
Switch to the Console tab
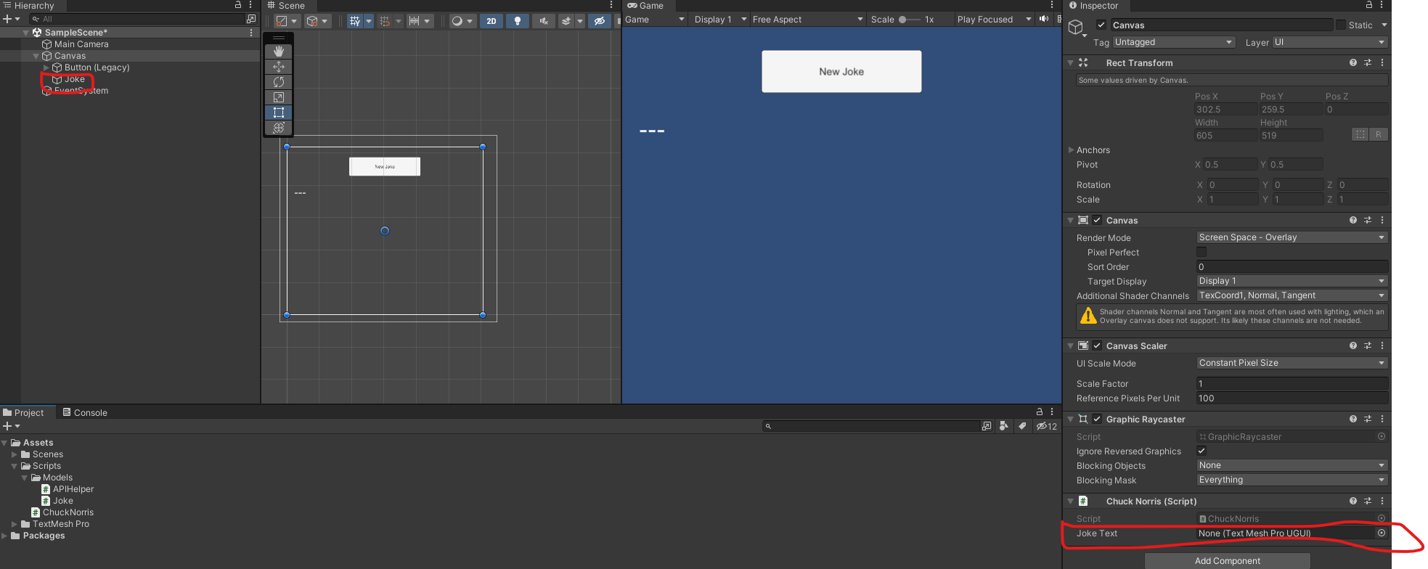click(85, 413)
